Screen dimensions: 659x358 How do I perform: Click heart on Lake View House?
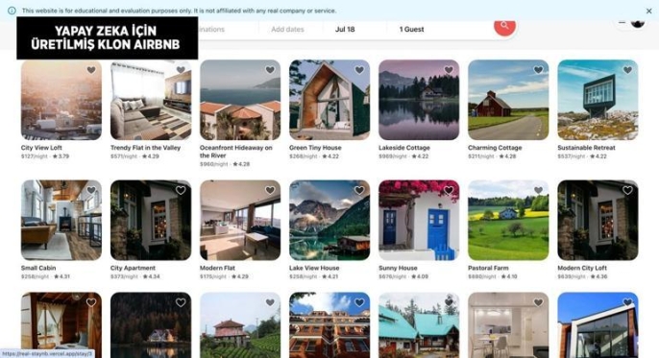pos(359,191)
